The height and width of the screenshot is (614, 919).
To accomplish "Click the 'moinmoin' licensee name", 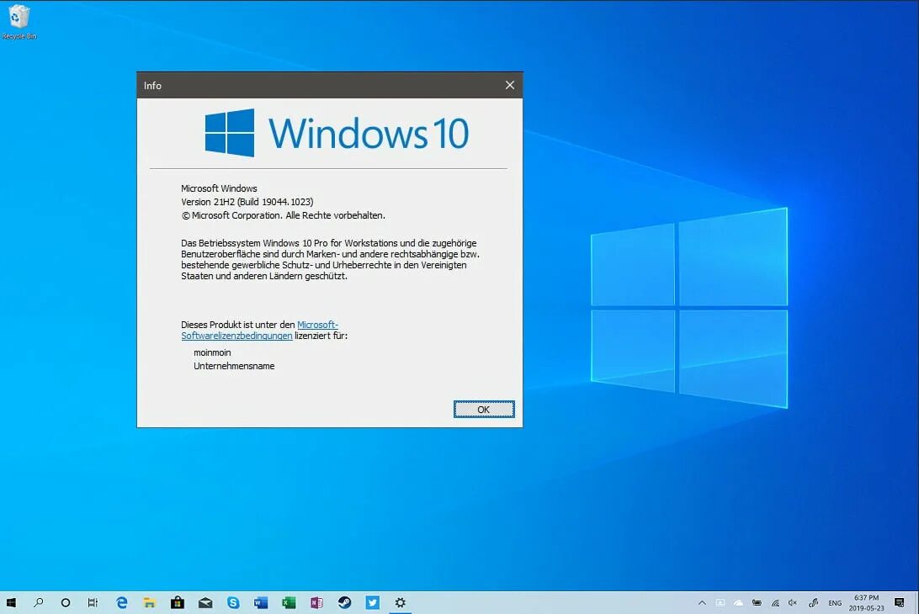I will (212, 352).
